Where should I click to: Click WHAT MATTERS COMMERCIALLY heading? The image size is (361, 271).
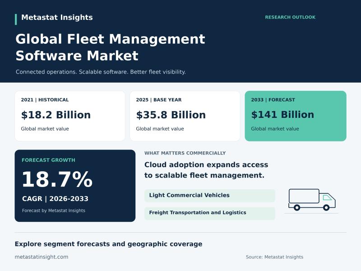point(185,153)
